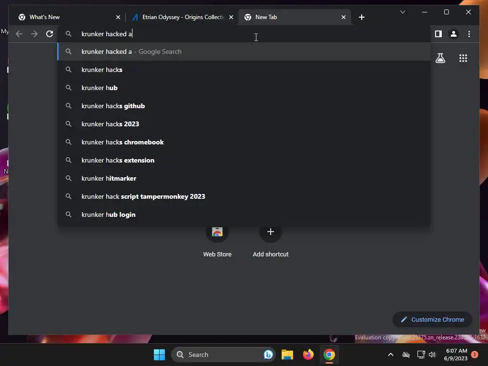Open the Google apps grid
Screen dimensions: 488x366
[x=463, y=58]
